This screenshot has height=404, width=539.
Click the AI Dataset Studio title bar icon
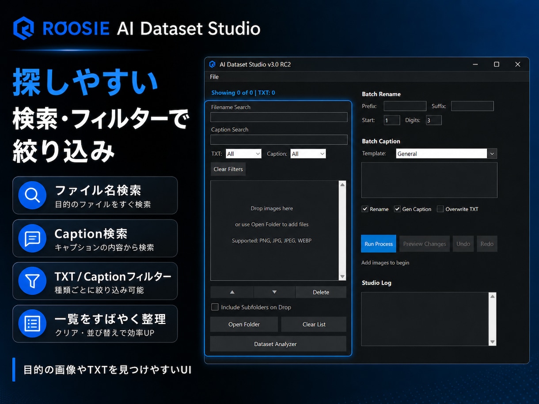point(213,64)
